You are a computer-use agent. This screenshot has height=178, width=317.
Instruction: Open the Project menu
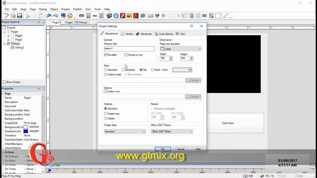(65, 9)
